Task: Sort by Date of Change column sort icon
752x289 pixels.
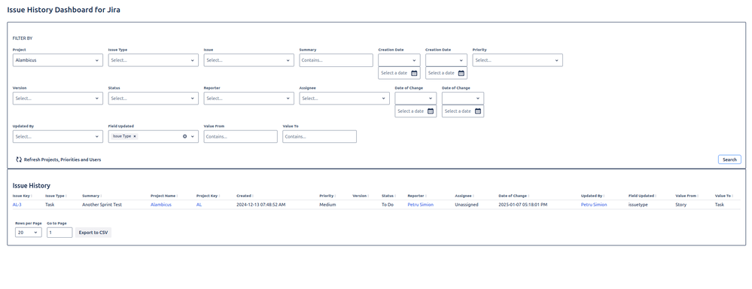Action: [528, 196]
